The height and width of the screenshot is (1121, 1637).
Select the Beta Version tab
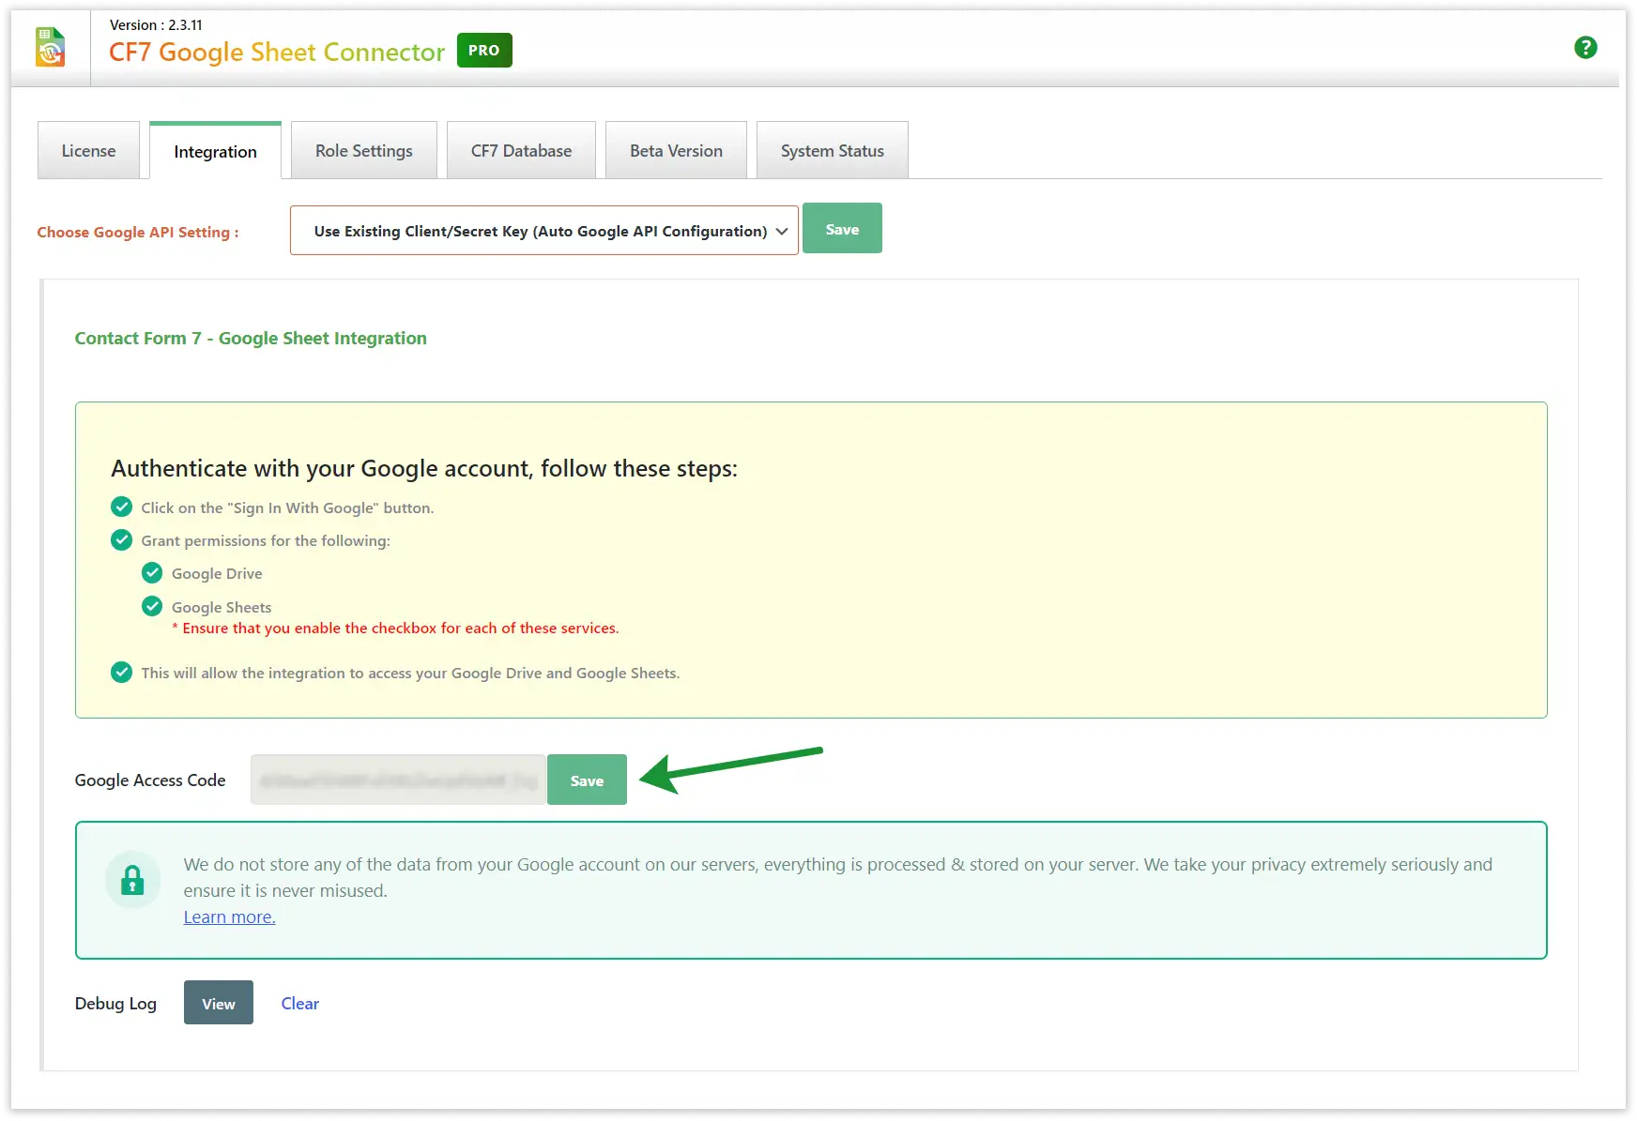coord(676,151)
